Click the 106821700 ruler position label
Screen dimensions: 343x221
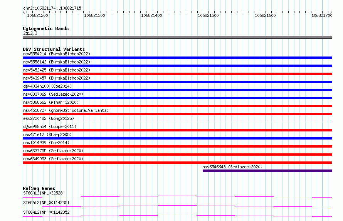[322, 15]
